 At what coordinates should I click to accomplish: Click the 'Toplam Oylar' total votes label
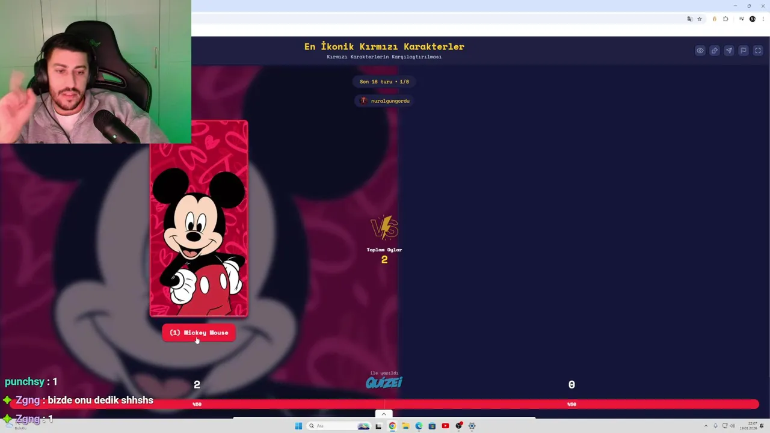pyautogui.click(x=384, y=250)
